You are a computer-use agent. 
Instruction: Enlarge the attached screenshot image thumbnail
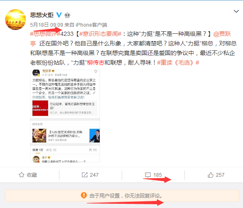pyautogui.click(x=65, y=116)
